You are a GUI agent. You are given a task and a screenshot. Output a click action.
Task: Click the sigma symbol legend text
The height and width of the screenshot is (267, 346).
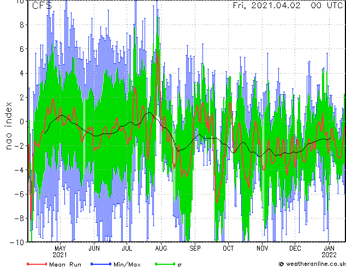click(180, 265)
